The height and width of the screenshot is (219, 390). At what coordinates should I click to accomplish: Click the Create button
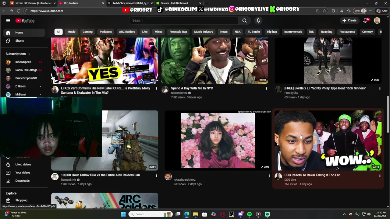[349, 20]
